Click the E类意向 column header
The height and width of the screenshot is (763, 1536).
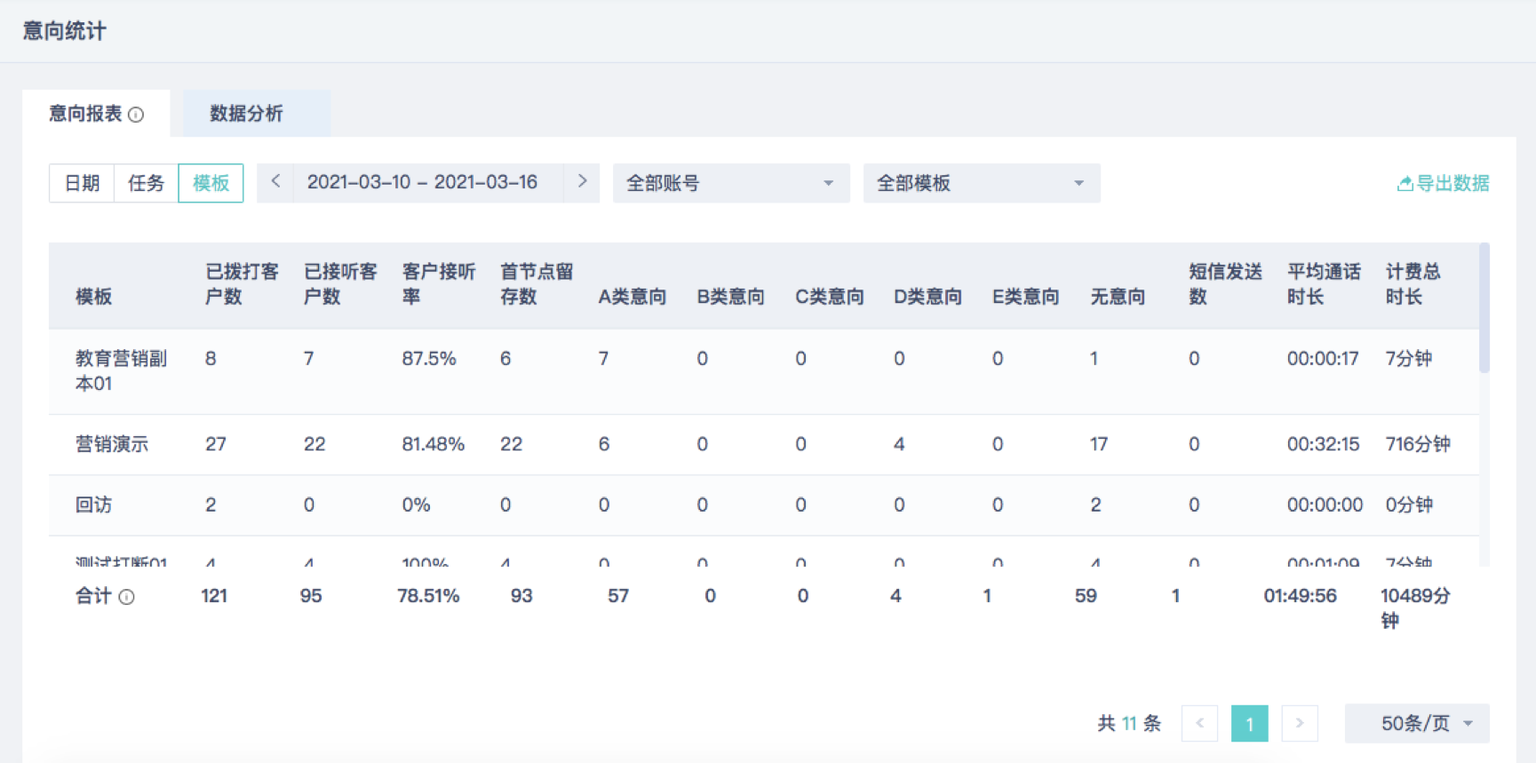tap(1026, 297)
